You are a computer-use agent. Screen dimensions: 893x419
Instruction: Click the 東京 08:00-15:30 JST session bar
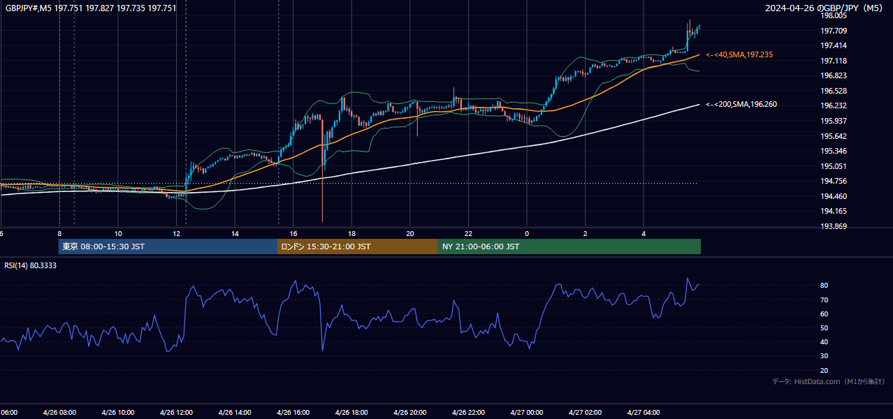pos(168,247)
